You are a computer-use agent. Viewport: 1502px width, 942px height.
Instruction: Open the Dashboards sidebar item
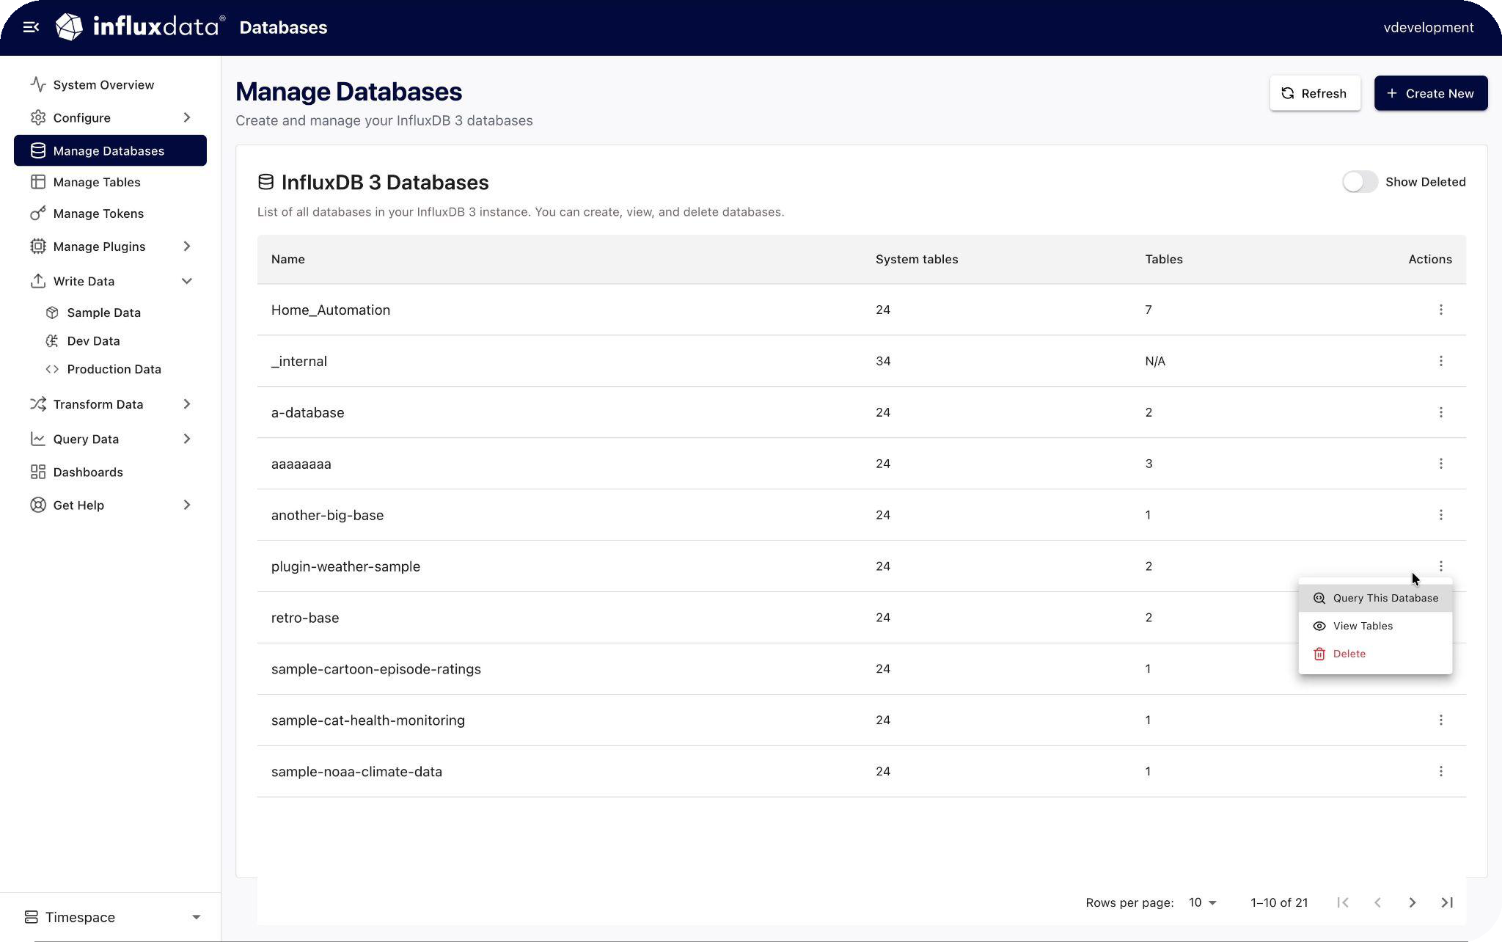(88, 472)
